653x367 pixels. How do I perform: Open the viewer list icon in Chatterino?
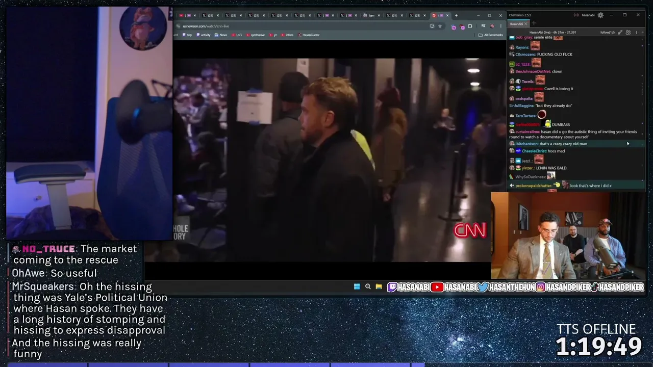[628, 32]
